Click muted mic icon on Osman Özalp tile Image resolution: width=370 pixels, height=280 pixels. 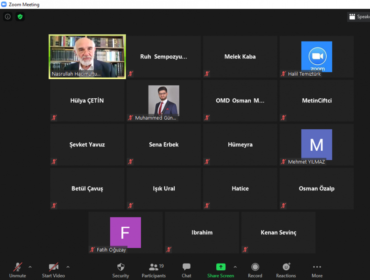(284, 206)
